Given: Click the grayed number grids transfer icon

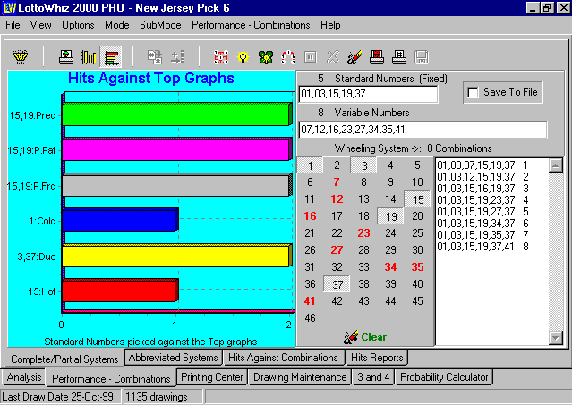Looking at the screenshot, I should (x=155, y=57).
